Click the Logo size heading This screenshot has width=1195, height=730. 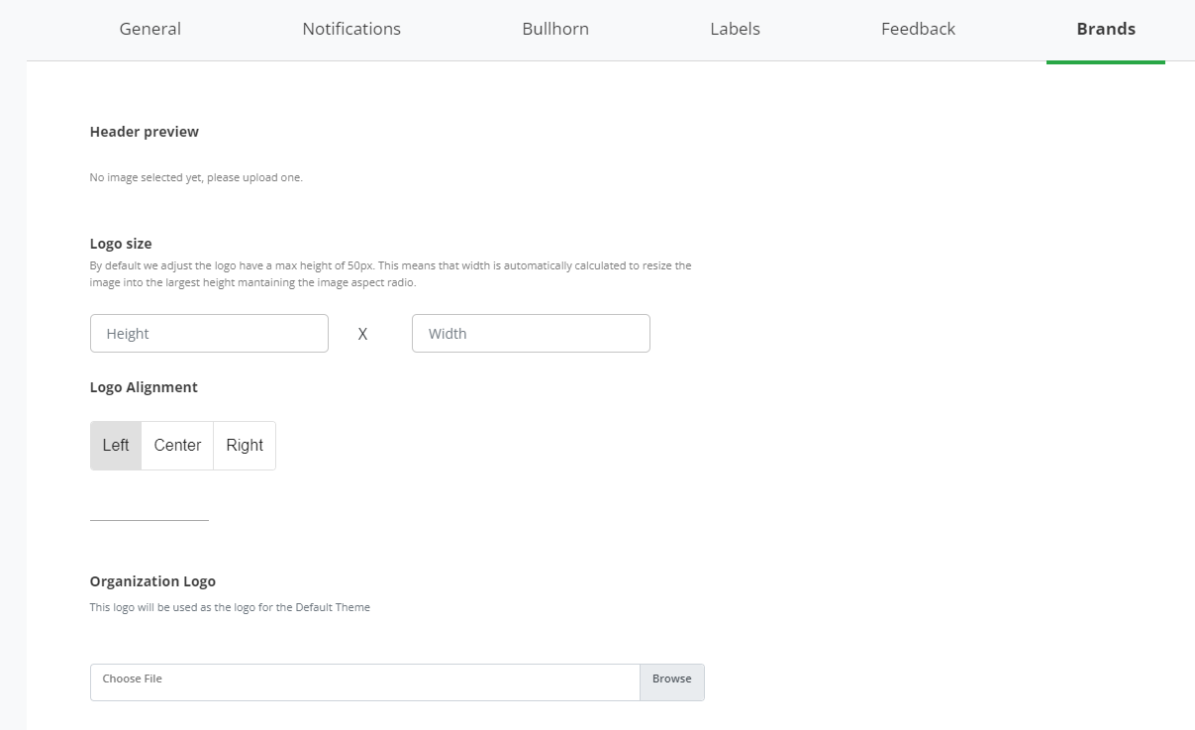[x=121, y=244]
